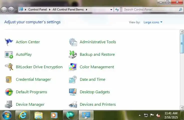Screen dimensions: 184x120
Task: Go back with the Back arrow button
Action: click(x=4, y=9)
